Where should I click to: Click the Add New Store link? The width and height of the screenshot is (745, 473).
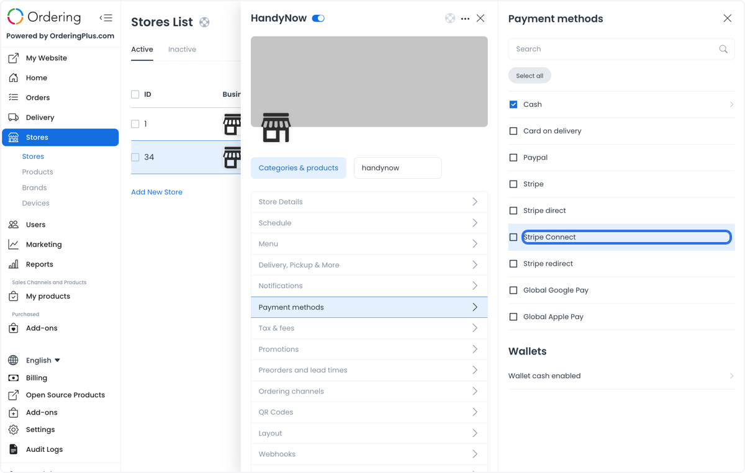156,192
